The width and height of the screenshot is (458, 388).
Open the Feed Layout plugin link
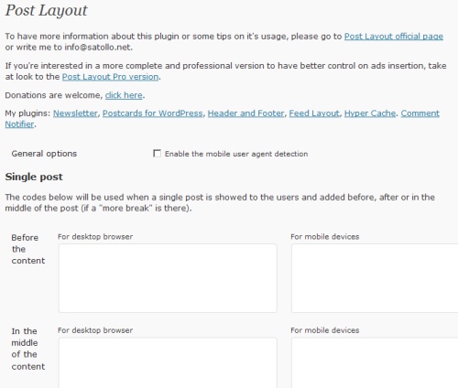(x=314, y=113)
